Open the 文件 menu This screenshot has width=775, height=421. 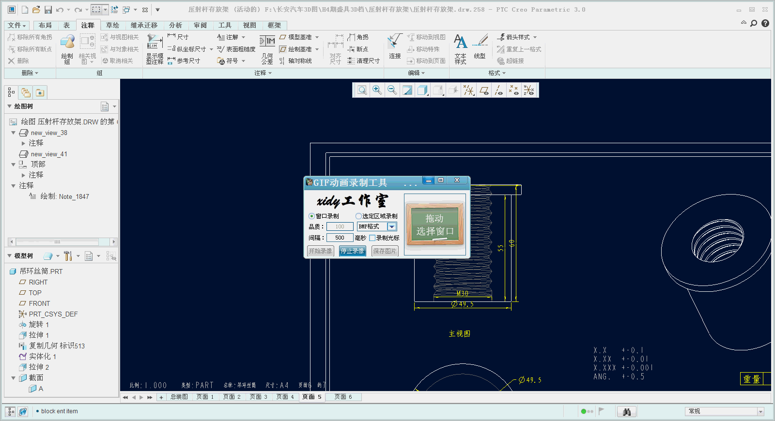tap(16, 25)
